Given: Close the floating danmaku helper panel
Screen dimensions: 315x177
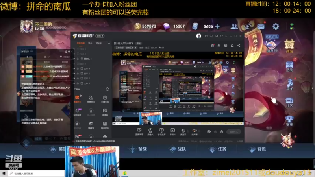Looking at the screenshot, I should point(72,52).
